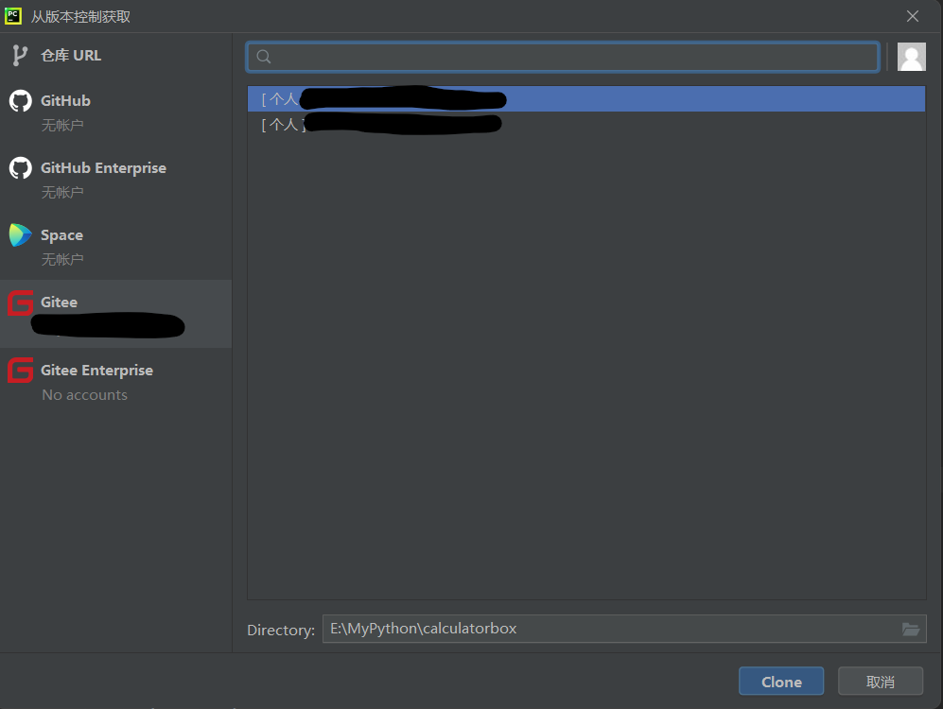Screen dimensions: 943x709
Task: Focus the repository search field
Action: 563,57
